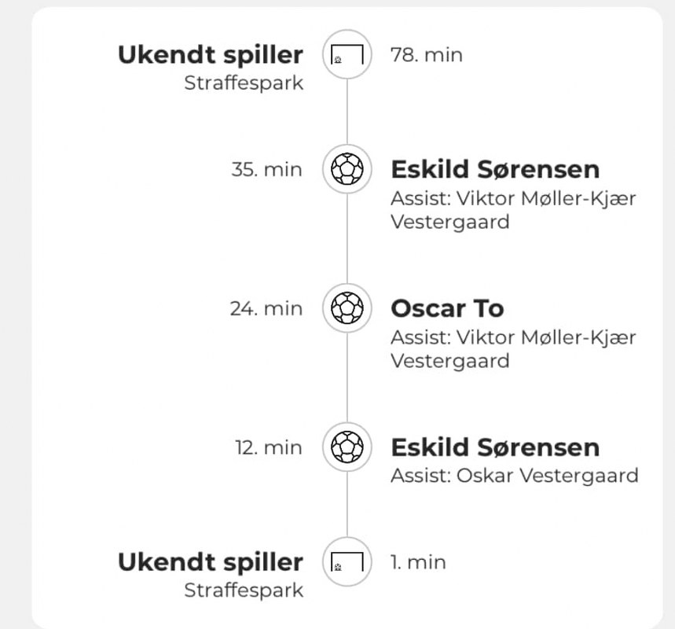The image size is (675, 629).
Task: Click the "12. min" time label
Action: point(268,447)
